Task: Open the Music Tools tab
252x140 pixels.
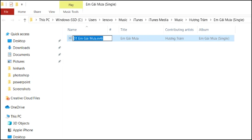Action: coord(71,12)
